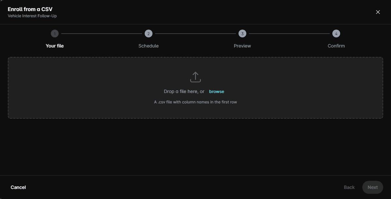391x199 pixels.
Task: Select the step 4 circle indicator
Action: (x=336, y=33)
